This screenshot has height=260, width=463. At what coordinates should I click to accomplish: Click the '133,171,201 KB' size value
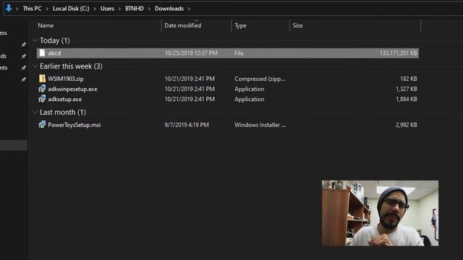(399, 53)
